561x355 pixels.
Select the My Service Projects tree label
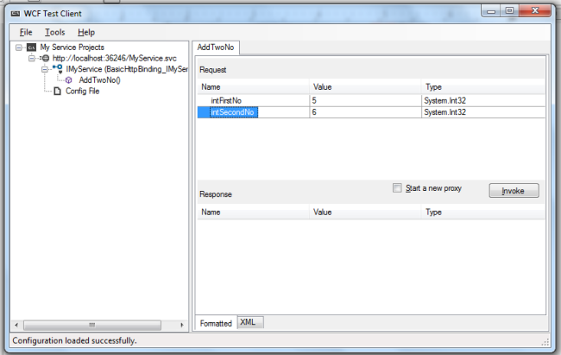click(x=72, y=48)
